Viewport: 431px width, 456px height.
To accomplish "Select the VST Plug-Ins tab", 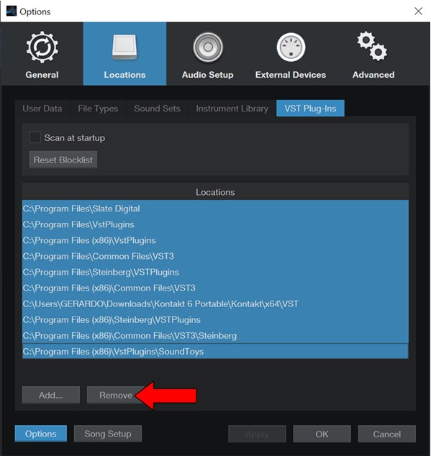I will [x=310, y=108].
